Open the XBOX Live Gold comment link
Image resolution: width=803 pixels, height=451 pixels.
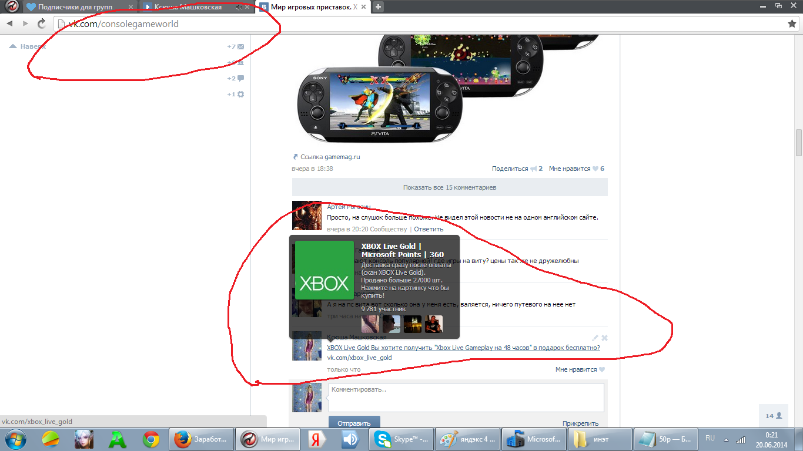[x=463, y=348]
